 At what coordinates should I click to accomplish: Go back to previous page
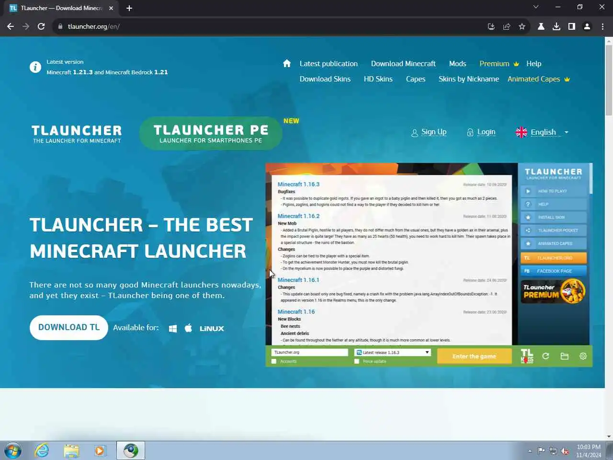(x=11, y=26)
